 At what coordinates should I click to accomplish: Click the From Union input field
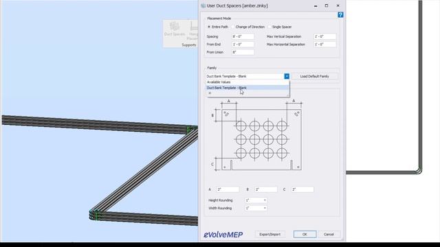pyautogui.click(x=243, y=52)
